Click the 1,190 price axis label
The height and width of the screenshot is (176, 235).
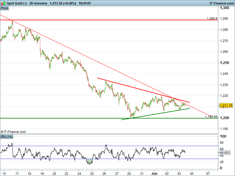tap(224, 129)
